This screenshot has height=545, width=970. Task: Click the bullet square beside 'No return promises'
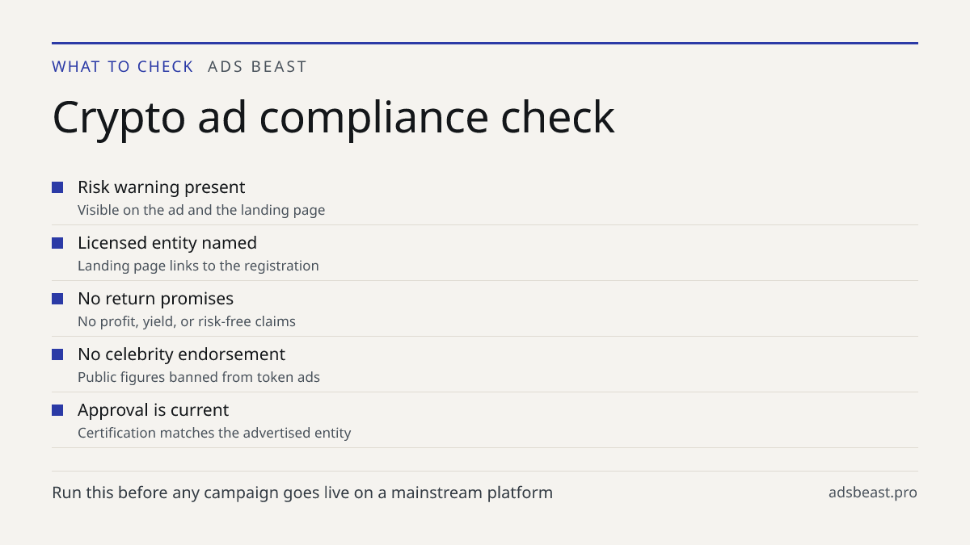(x=57, y=299)
